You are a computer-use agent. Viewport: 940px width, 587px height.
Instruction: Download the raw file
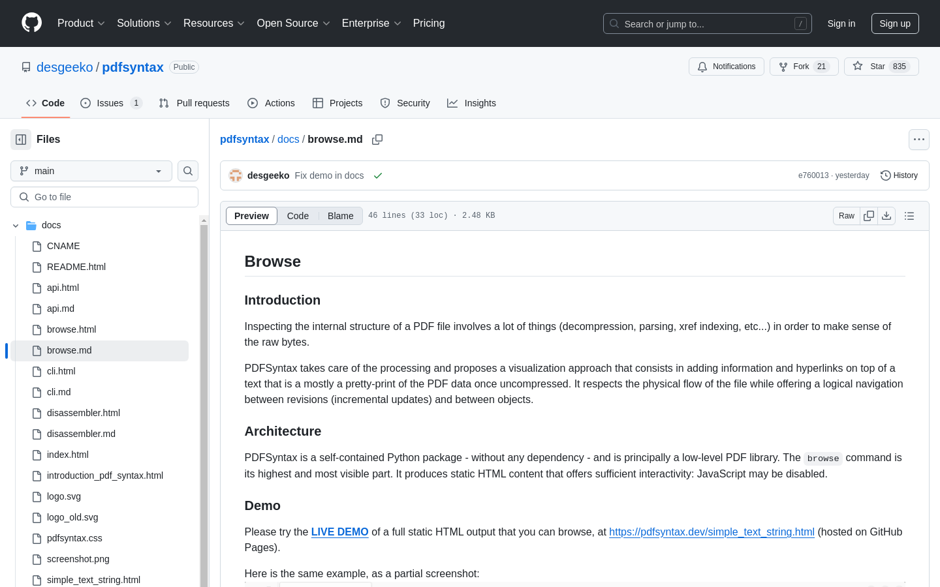pyautogui.click(x=886, y=216)
